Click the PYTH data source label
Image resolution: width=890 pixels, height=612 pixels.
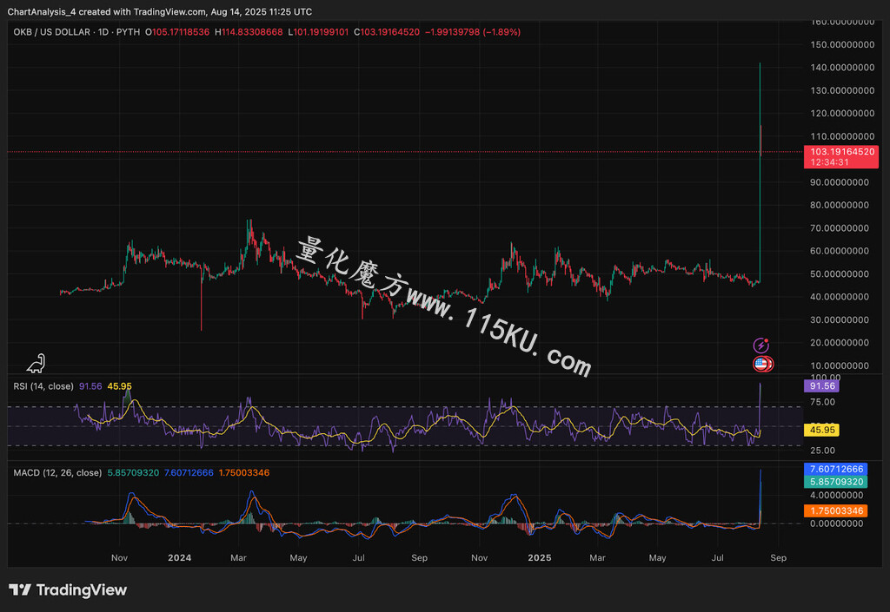pos(129,32)
